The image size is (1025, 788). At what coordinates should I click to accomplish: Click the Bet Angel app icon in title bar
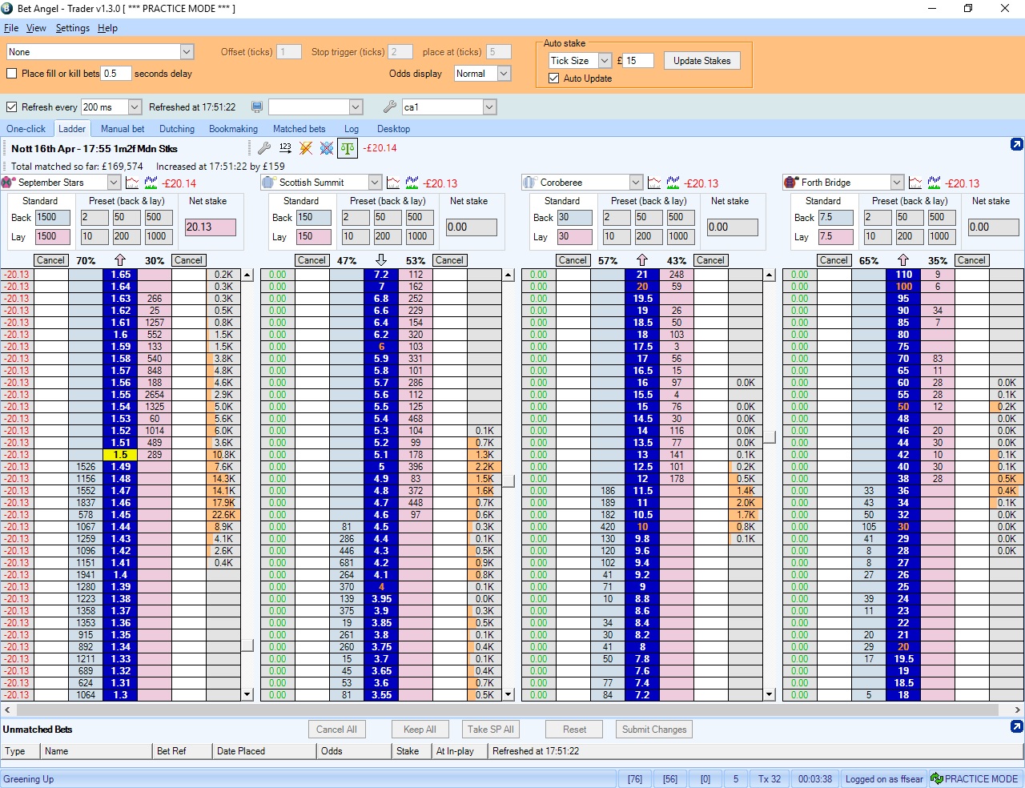[8, 8]
